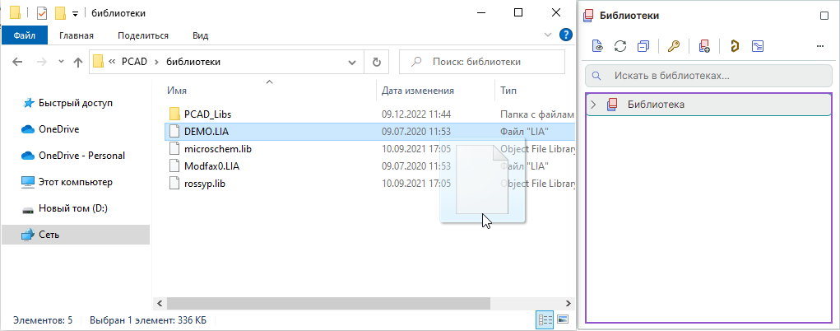Open Быстрый доступ in the navigation pane

coord(76,102)
